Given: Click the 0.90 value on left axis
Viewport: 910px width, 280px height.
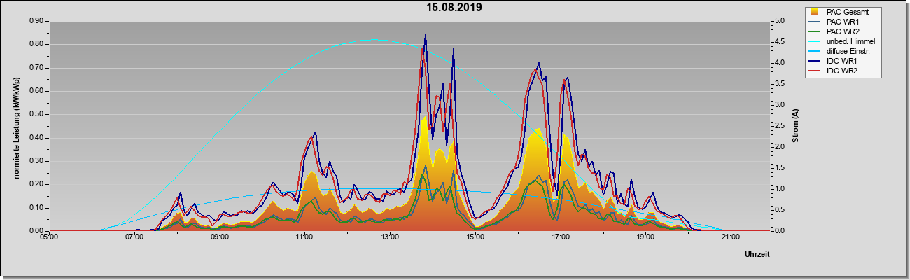Looking at the screenshot, I should click(x=36, y=21).
